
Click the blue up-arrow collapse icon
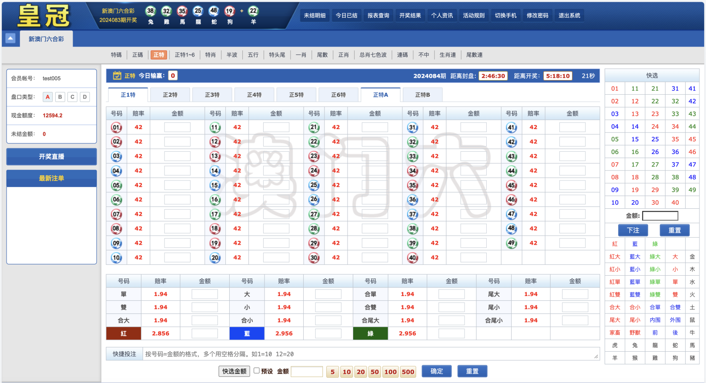point(10,38)
